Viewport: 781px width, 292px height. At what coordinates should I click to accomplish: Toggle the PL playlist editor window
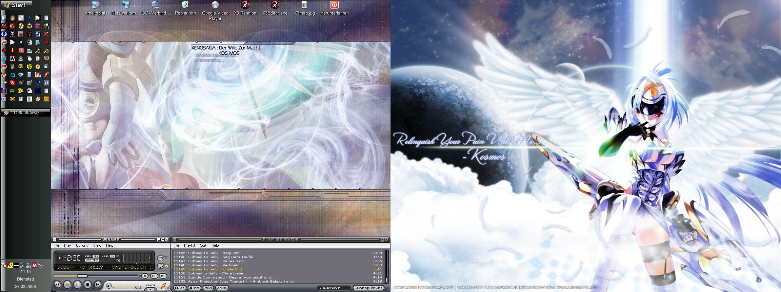click(x=154, y=276)
